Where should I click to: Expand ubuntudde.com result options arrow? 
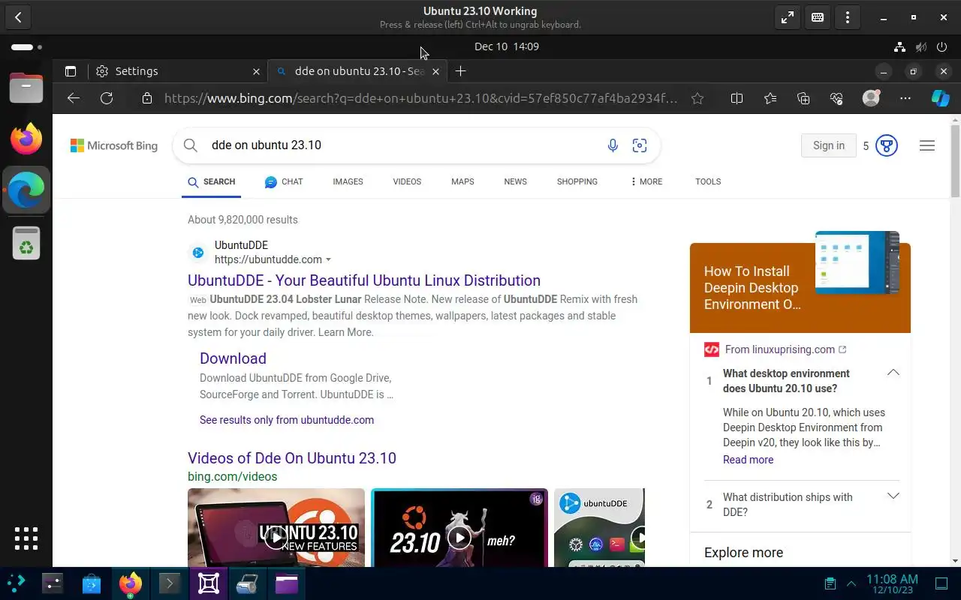tap(328, 259)
